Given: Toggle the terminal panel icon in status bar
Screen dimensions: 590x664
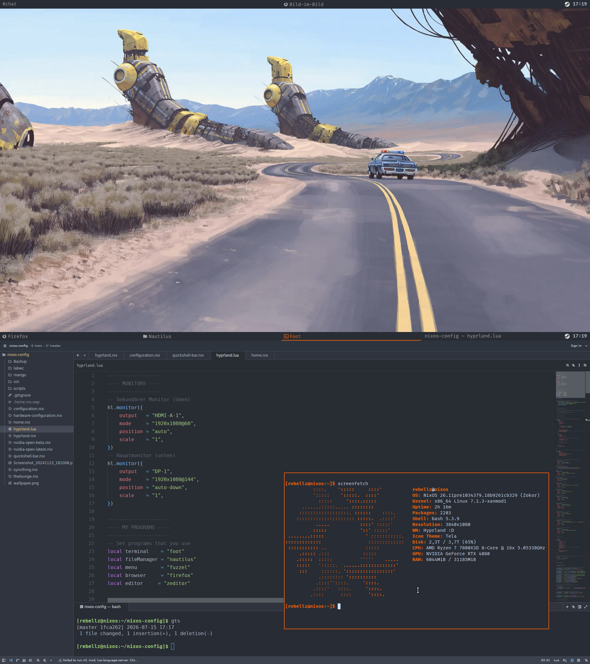Looking at the screenshot, I should click(572, 660).
